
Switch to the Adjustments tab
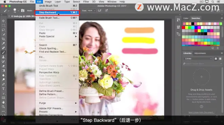[x=200, y=53]
